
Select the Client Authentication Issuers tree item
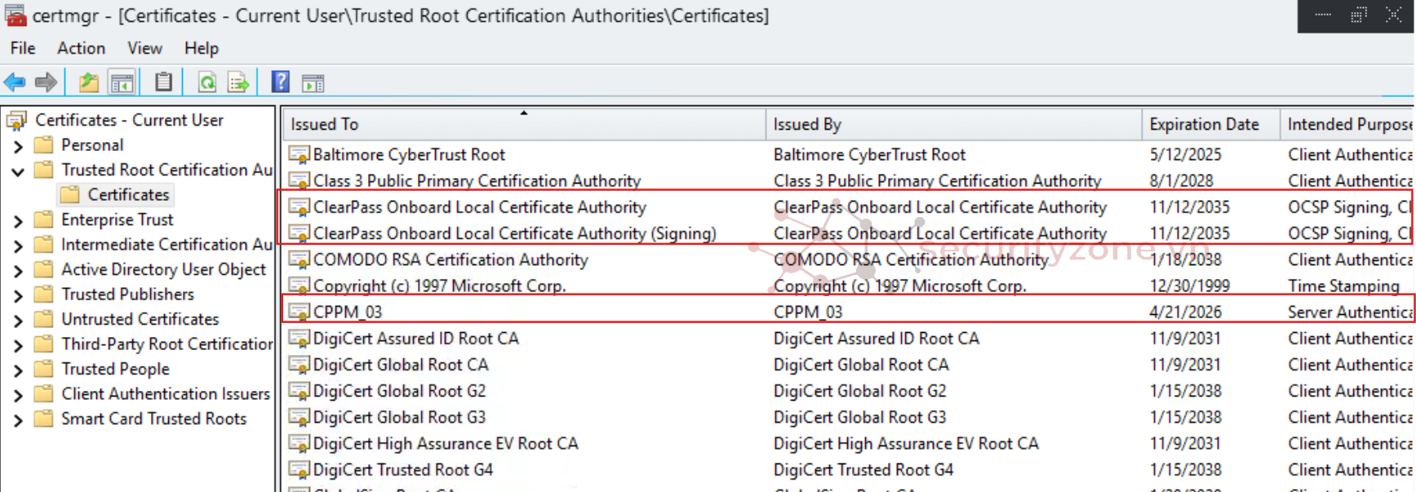pos(166,394)
